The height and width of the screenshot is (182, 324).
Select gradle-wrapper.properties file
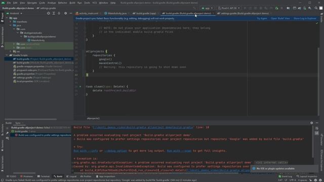[37, 66]
